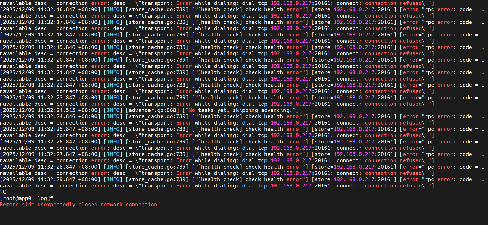Click the log timestamp 11:32:20.847
This screenshot has height=225, width=488.
(x=56, y=60)
